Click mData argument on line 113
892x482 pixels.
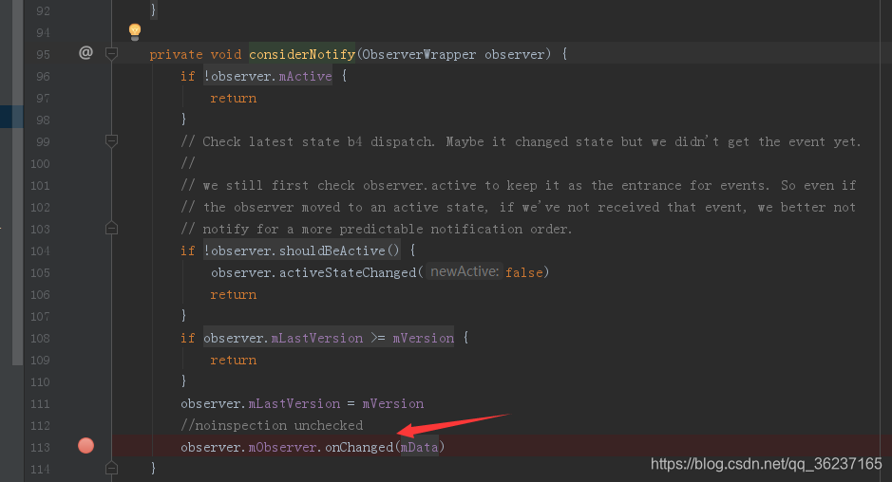pyautogui.click(x=419, y=447)
